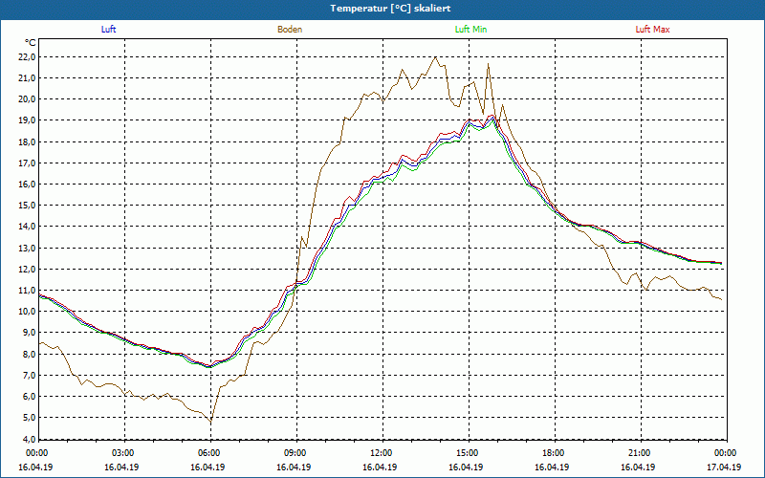Click the 09:00 time label on x-axis
Viewport: 765px width, 478px height.
[x=295, y=453]
